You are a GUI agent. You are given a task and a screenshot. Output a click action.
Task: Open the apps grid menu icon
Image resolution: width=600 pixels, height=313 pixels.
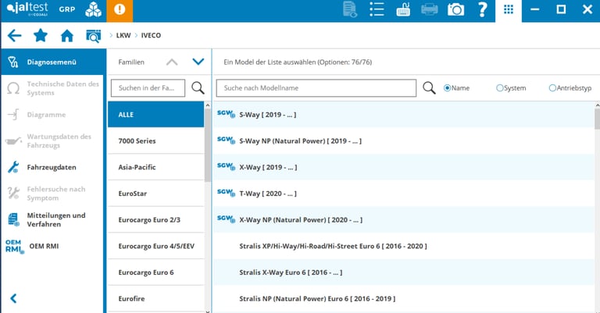tap(509, 9)
